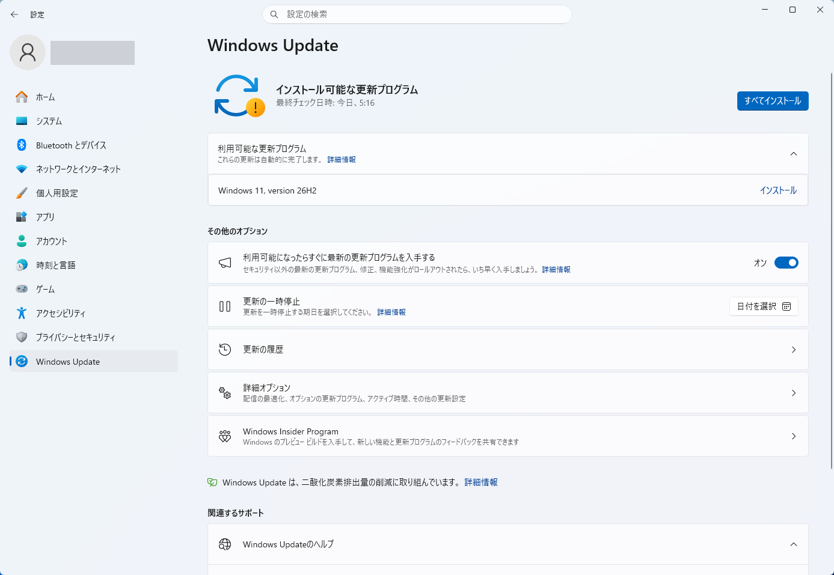The image size is (834, 575).
Task: Collapse the Windows Updateのヘルプ section
Action: [x=794, y=544]
